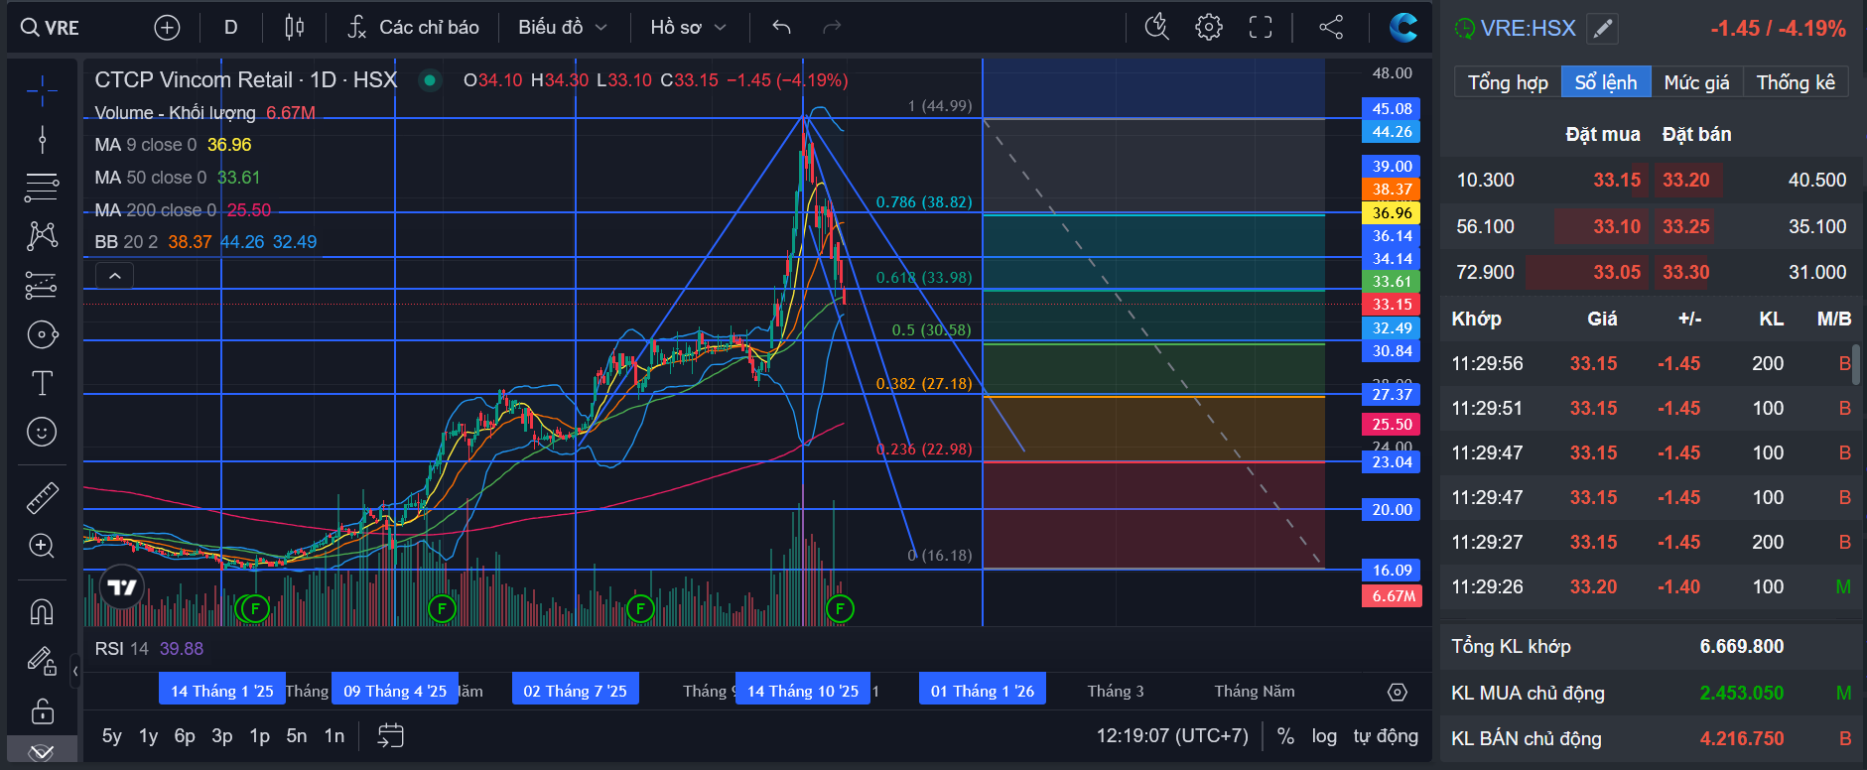Share the chart via share icon

(1331, 28)
